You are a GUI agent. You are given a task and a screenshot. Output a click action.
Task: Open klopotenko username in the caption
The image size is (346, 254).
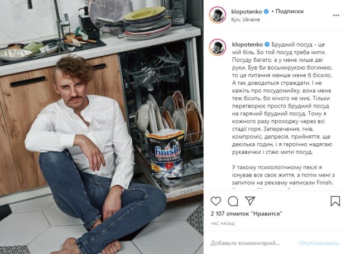pos(247,45)
